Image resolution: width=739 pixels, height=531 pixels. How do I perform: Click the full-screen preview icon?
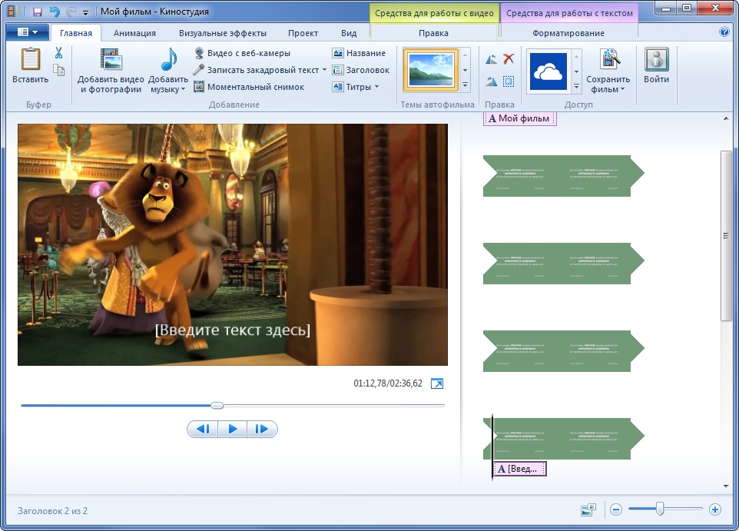click(436, 383)
